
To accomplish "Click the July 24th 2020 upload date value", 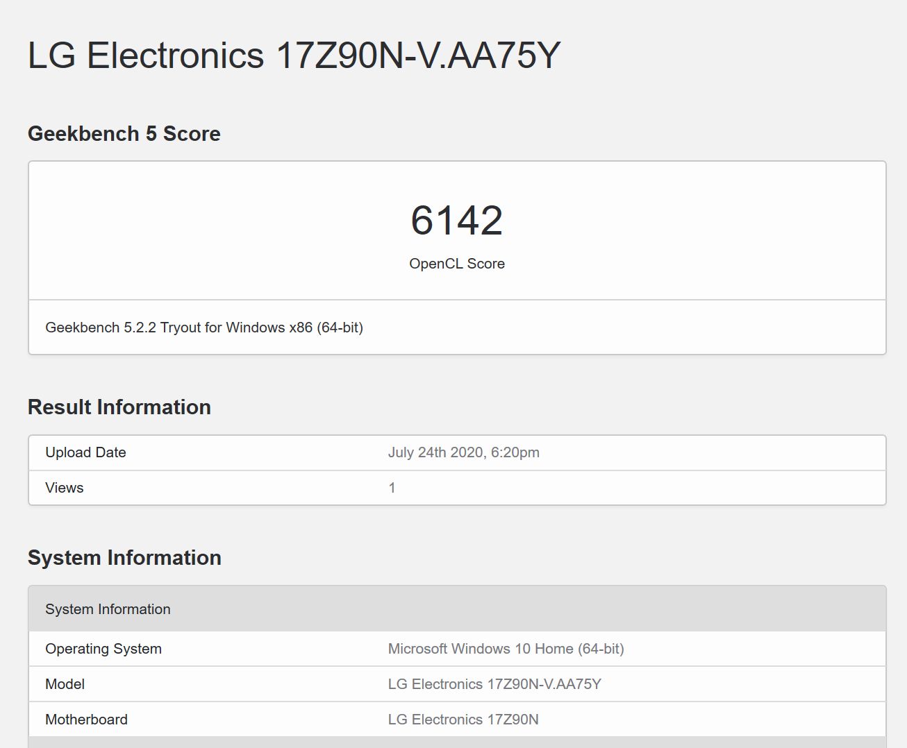I will (463, 452).
